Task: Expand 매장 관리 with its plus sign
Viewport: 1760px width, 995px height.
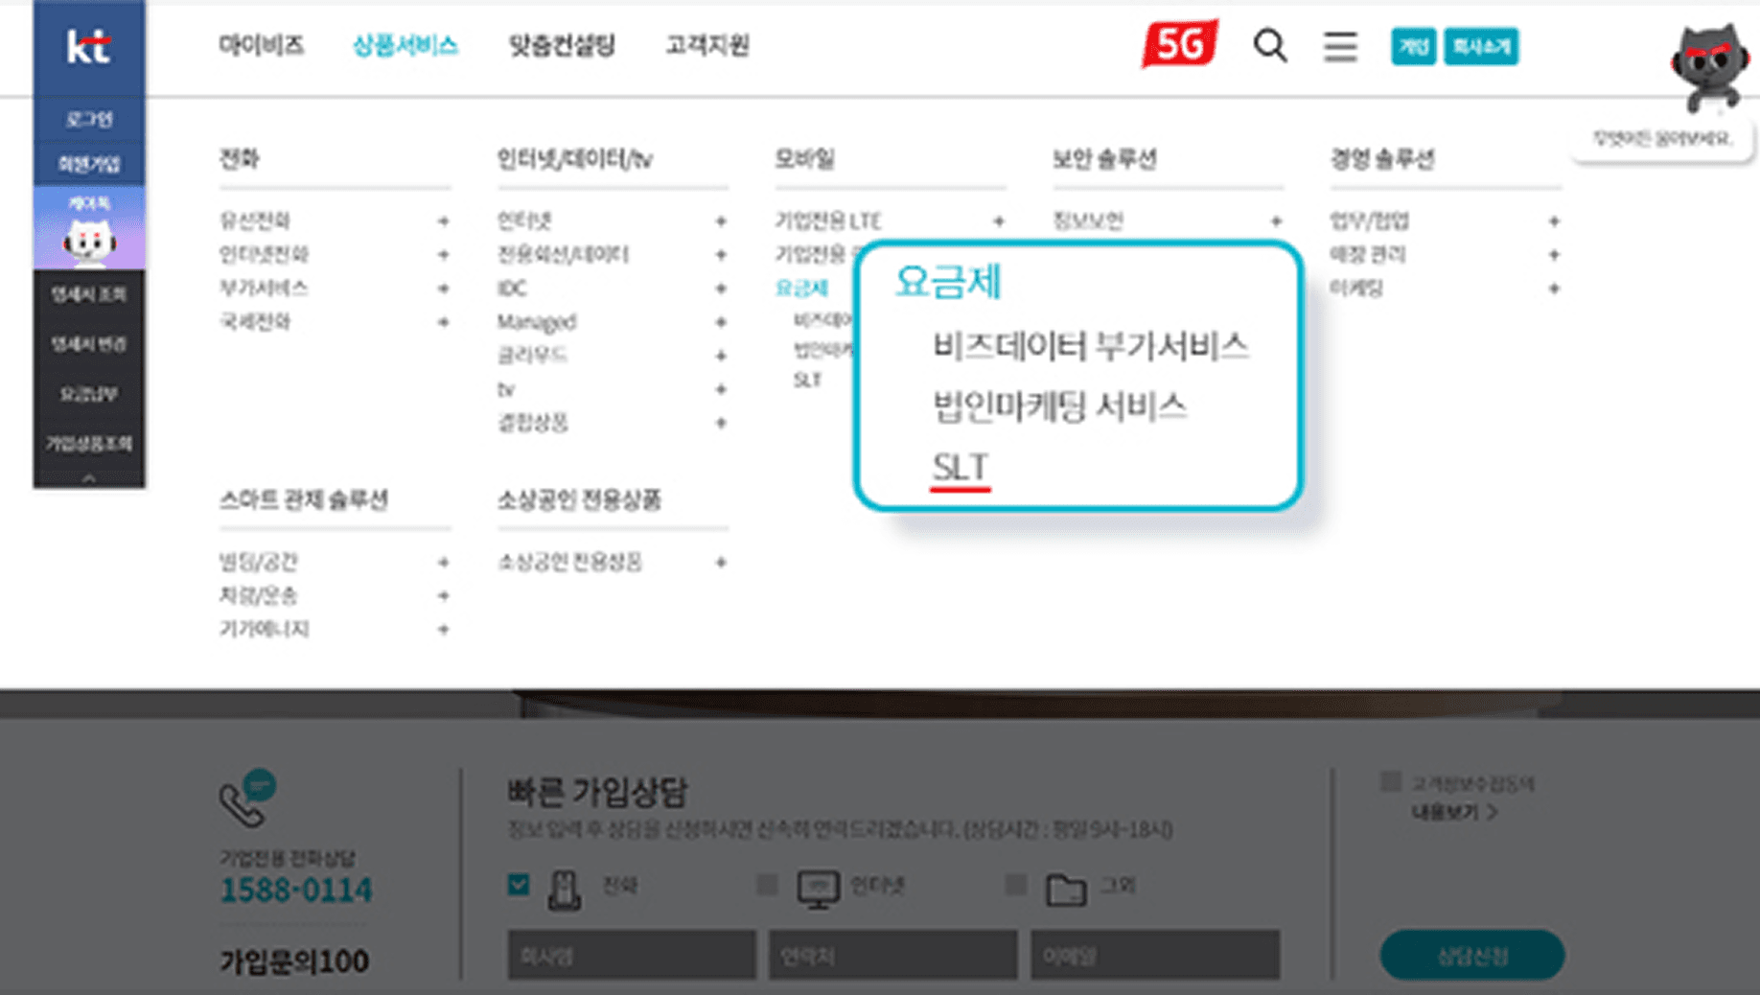Action: pos(1554,255)
